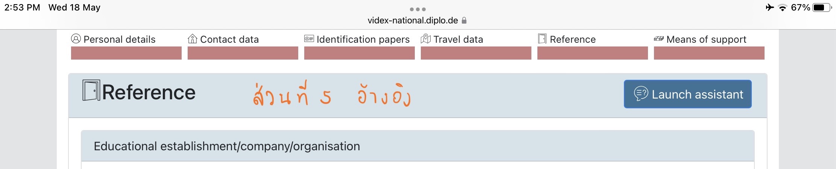This screenshot has width=836, height=169.
Task: Tap the videx-national.diplo.de address bar
Action: click(x=413, y=20)
